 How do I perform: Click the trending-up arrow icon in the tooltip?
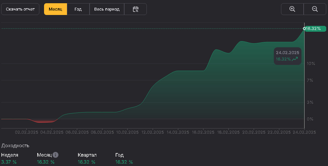point(295,59)
